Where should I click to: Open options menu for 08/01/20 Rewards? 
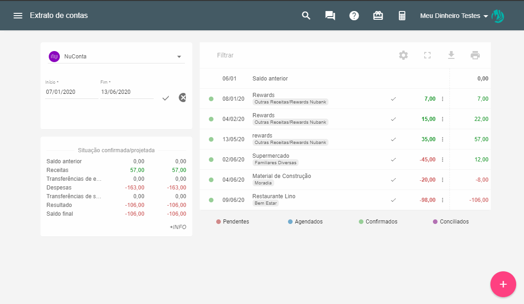tap(443, 99)
